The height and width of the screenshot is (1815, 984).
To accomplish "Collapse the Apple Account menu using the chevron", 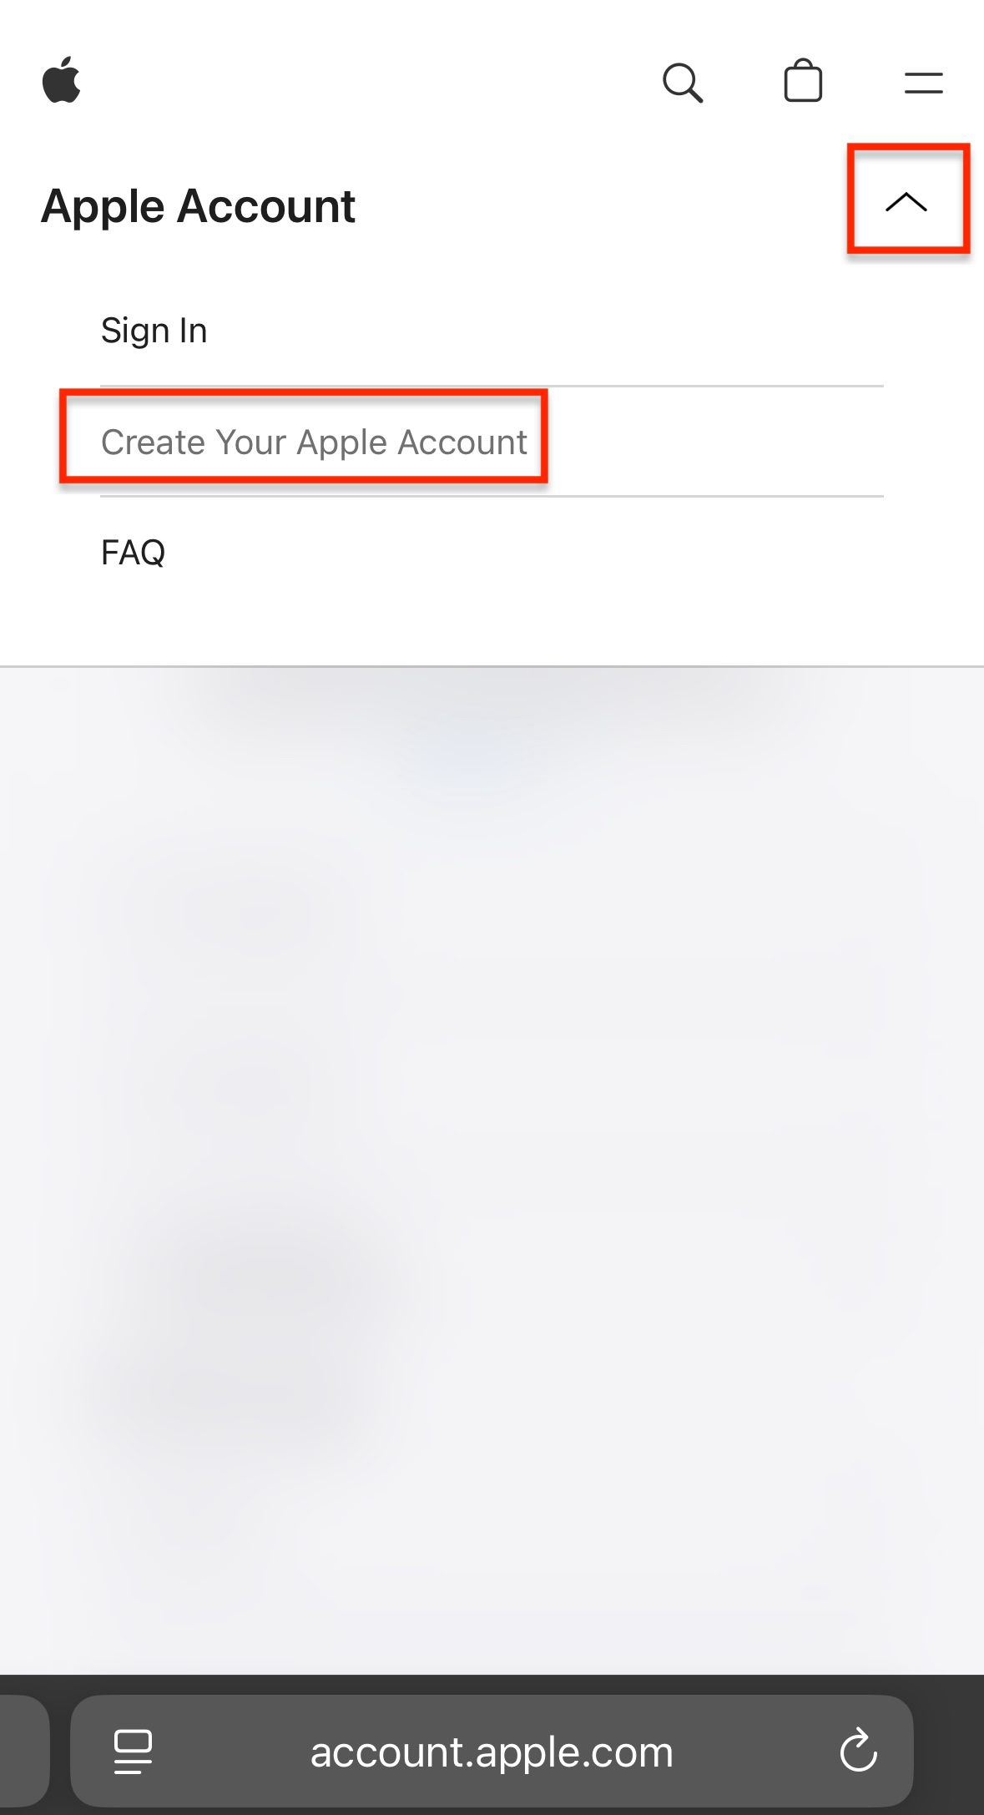I will (906, 201).
